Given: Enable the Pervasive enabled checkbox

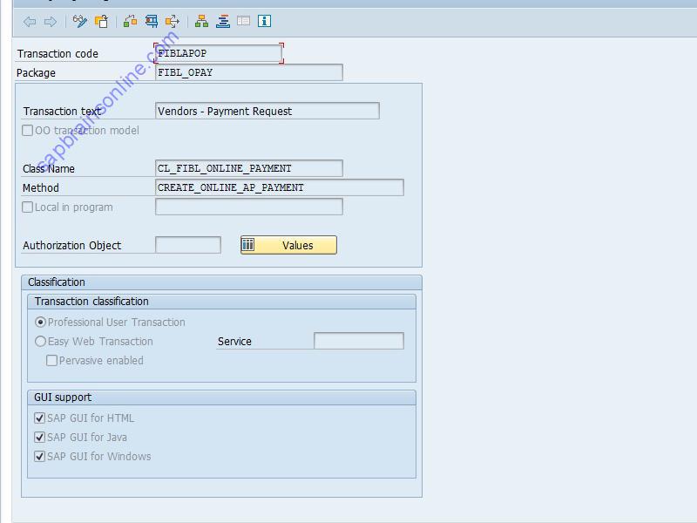Looking at the screenshot, I should (x=51, y=360).
